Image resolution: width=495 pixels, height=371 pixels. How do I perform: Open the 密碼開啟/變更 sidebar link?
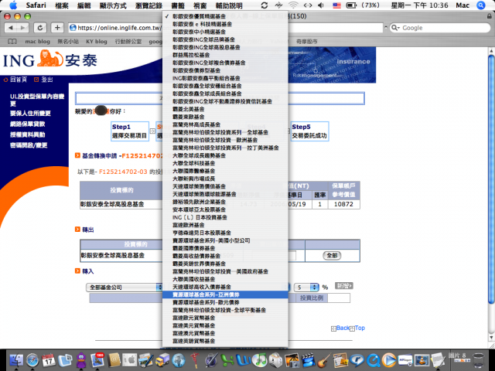pos(29,145)
